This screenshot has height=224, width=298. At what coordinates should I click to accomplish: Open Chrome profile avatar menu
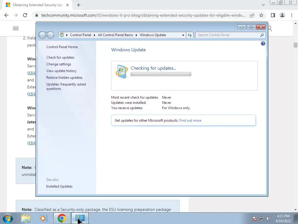tap(282, 15)
